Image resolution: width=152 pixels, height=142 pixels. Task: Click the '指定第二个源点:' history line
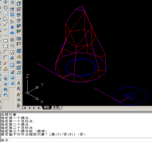[16, 125]
